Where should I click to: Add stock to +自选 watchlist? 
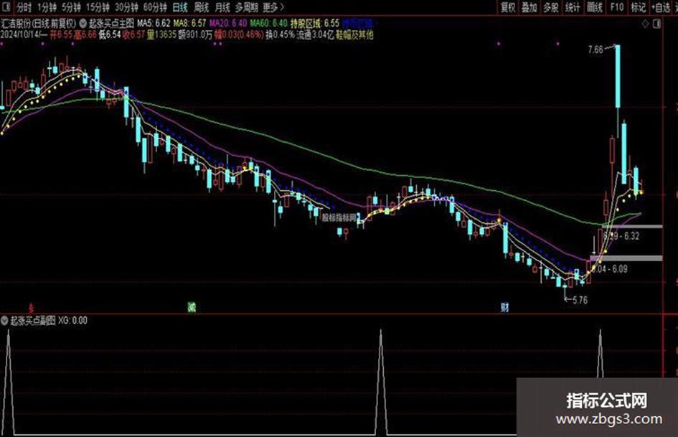click(661, 7)
